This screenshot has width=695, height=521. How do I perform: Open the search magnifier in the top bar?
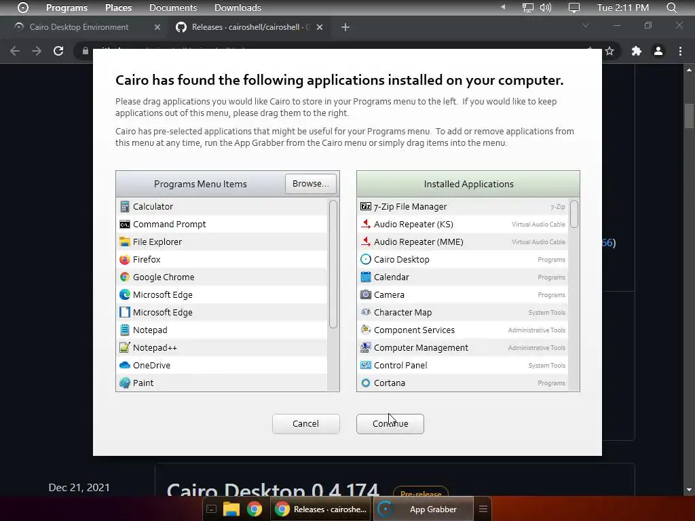[671, 7]
